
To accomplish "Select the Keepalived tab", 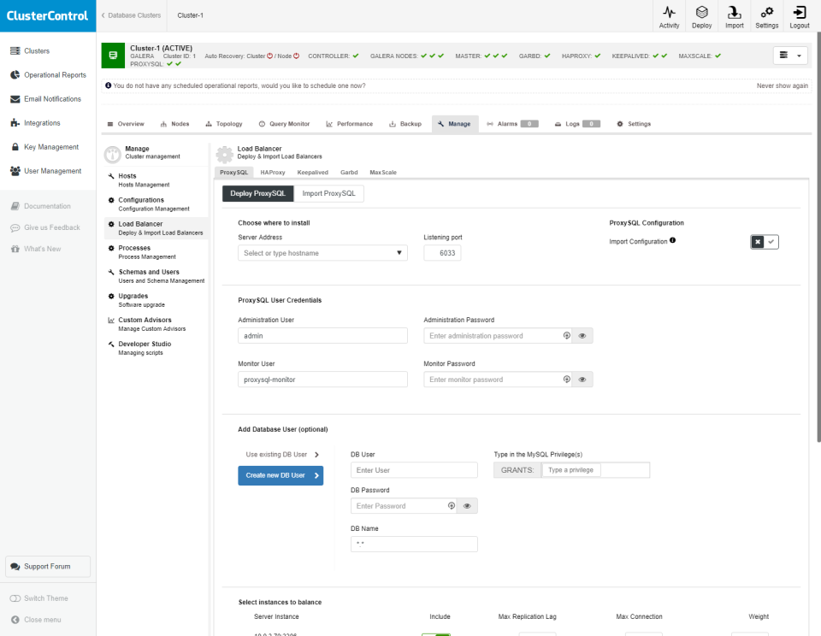I will pos(313,172).
